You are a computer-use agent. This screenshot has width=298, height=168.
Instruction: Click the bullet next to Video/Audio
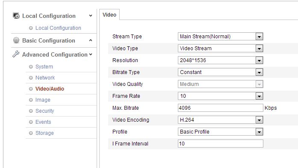pos(31,89)
